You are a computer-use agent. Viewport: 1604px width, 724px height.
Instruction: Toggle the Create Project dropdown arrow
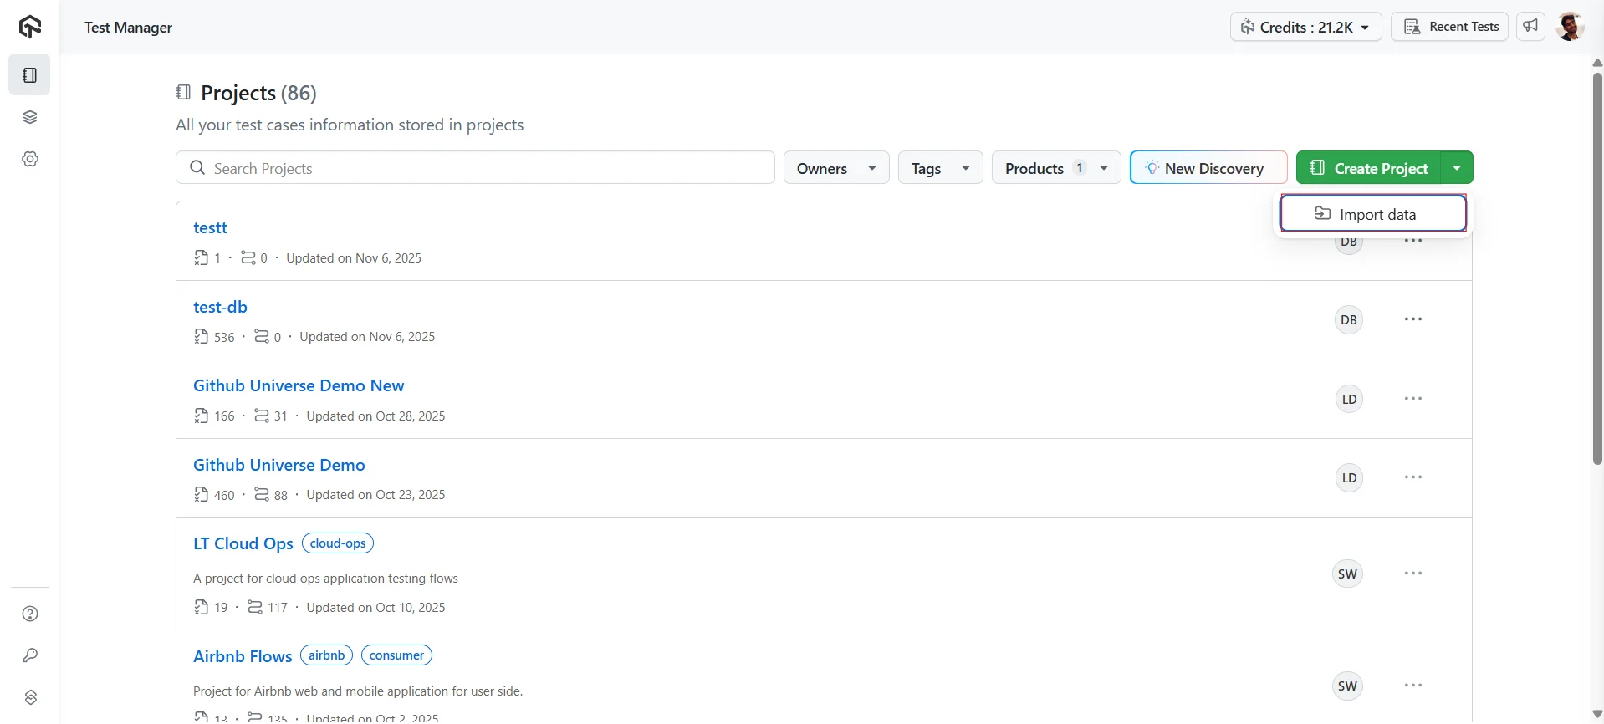coord(1457,168)
